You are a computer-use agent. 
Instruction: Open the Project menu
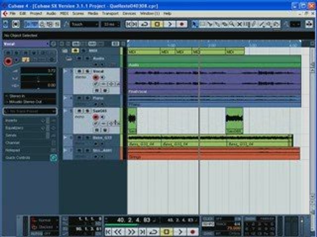click(36, 13)
